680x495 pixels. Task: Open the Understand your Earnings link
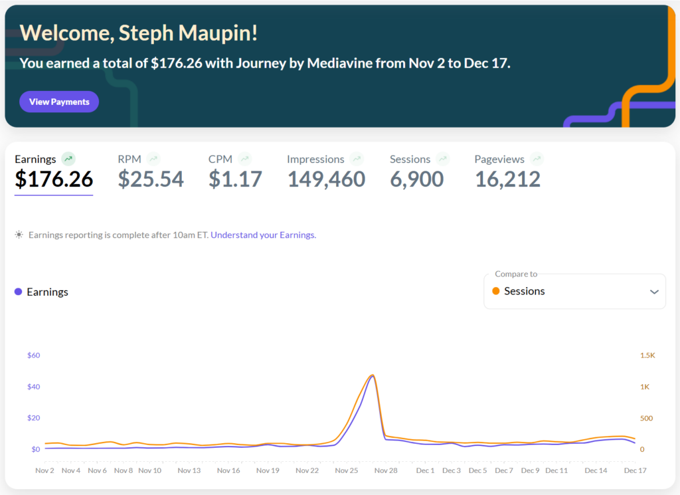tap(263, 235)
